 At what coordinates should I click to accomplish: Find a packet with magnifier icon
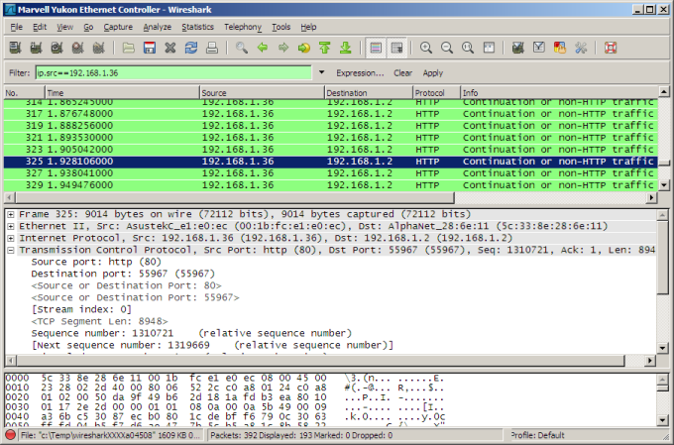(x=242, y=48)
